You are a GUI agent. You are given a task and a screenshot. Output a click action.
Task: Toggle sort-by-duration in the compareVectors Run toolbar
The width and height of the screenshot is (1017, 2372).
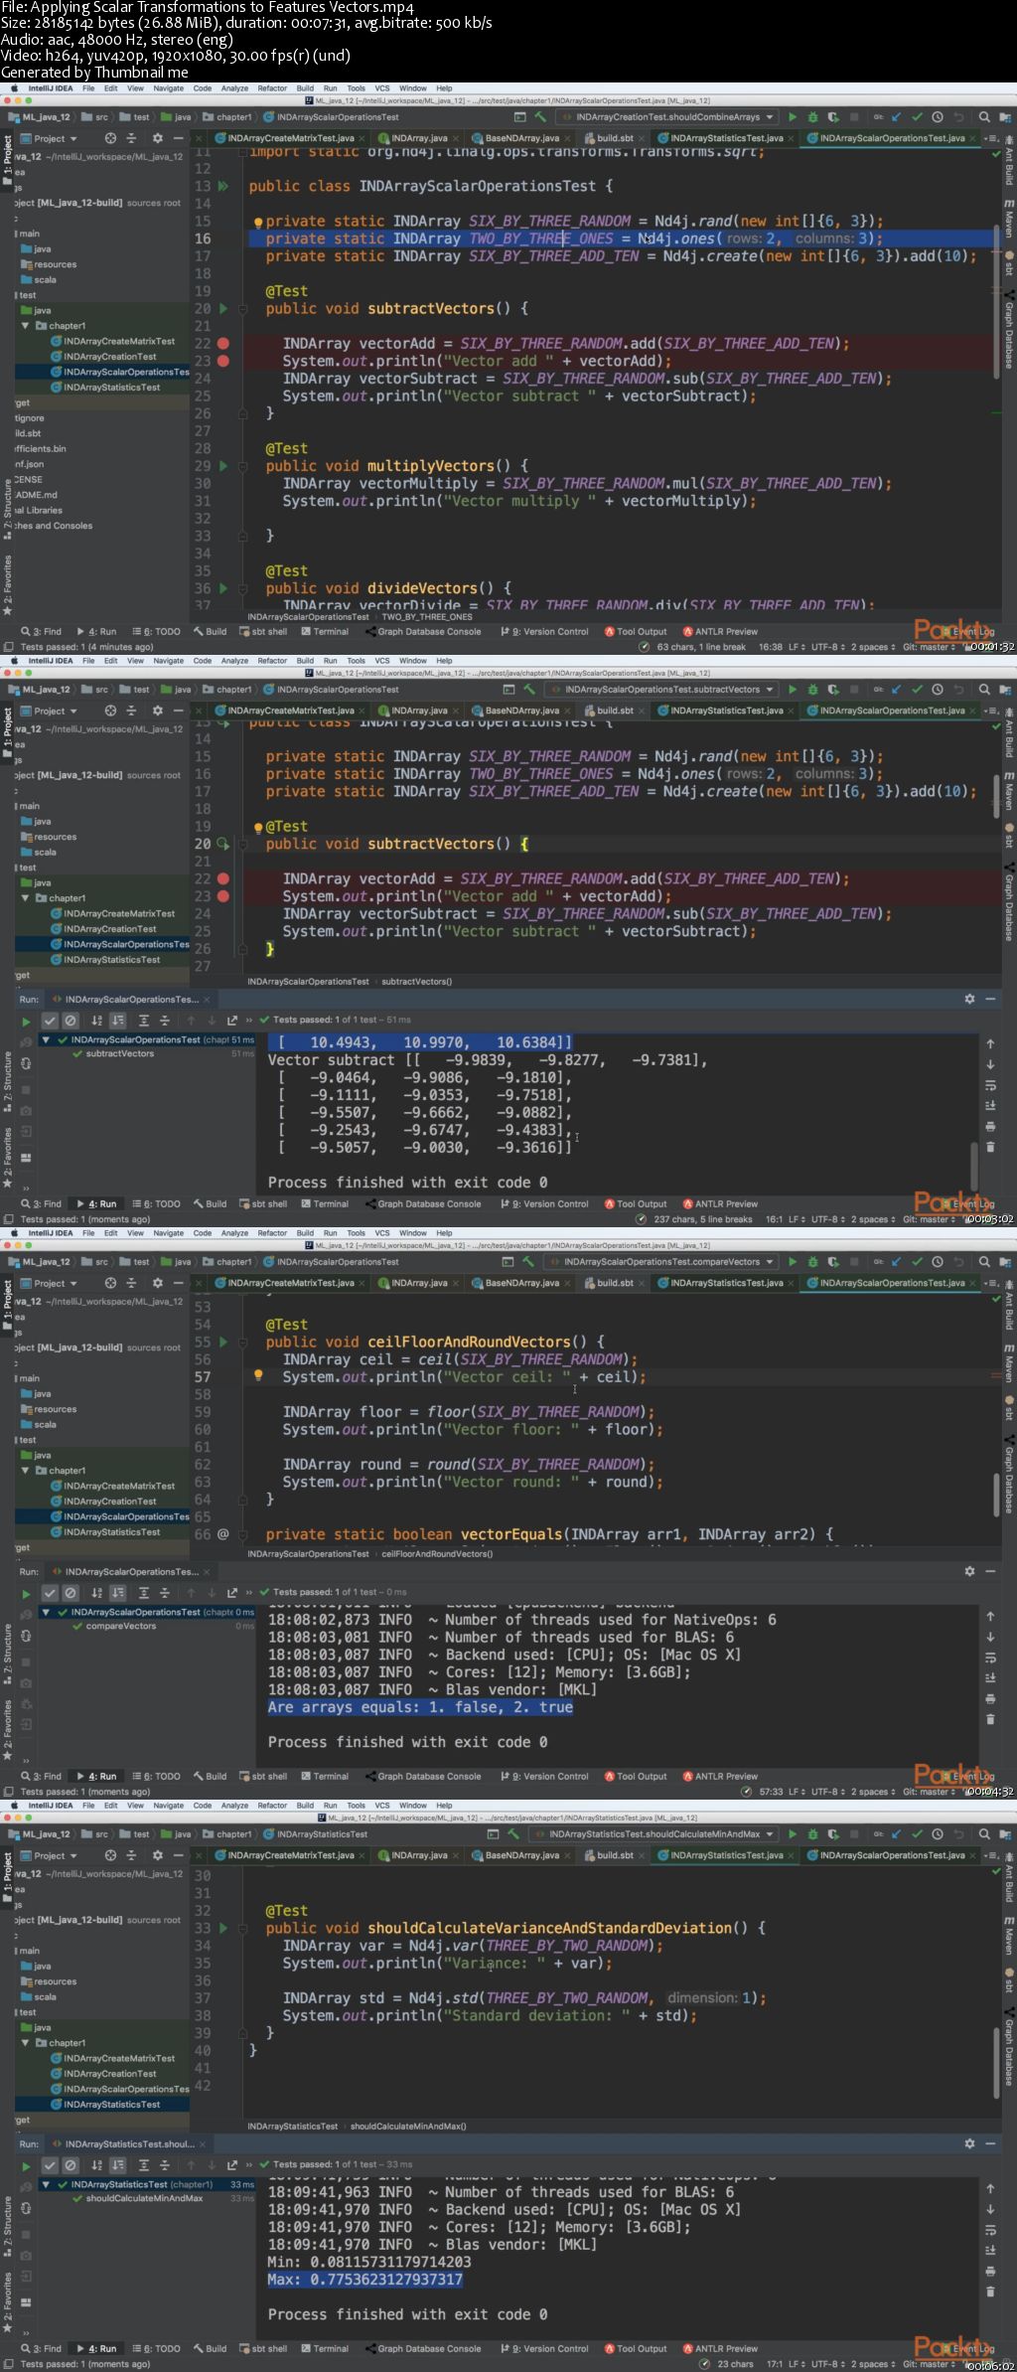point(117,1593)
